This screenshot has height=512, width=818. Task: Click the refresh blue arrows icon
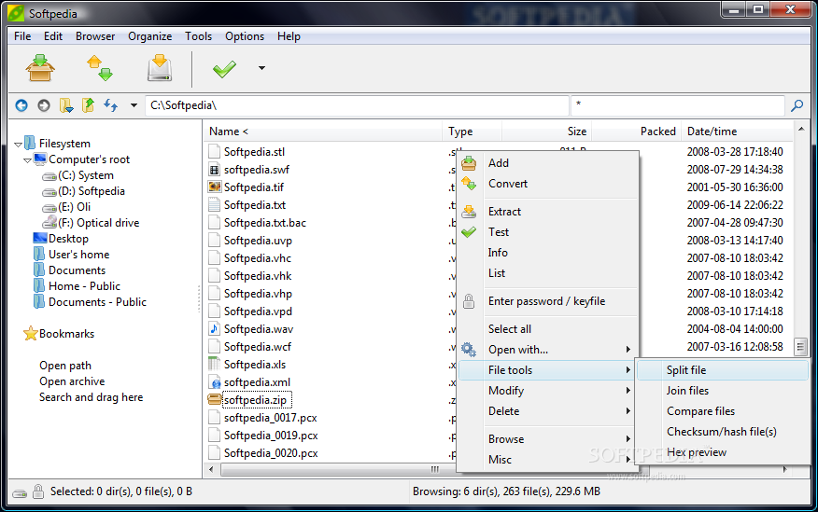pyautogui.click(x=110, y=105)
